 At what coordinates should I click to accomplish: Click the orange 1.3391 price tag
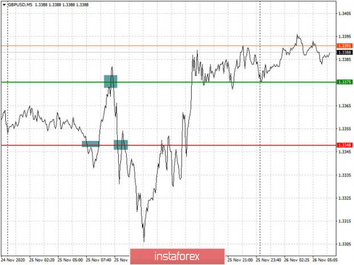click(344, 46)
